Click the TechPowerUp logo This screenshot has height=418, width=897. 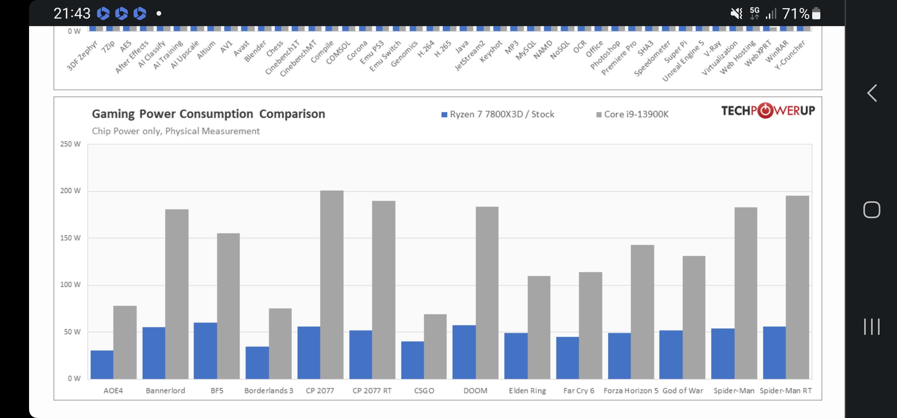(x=768, y=111)
